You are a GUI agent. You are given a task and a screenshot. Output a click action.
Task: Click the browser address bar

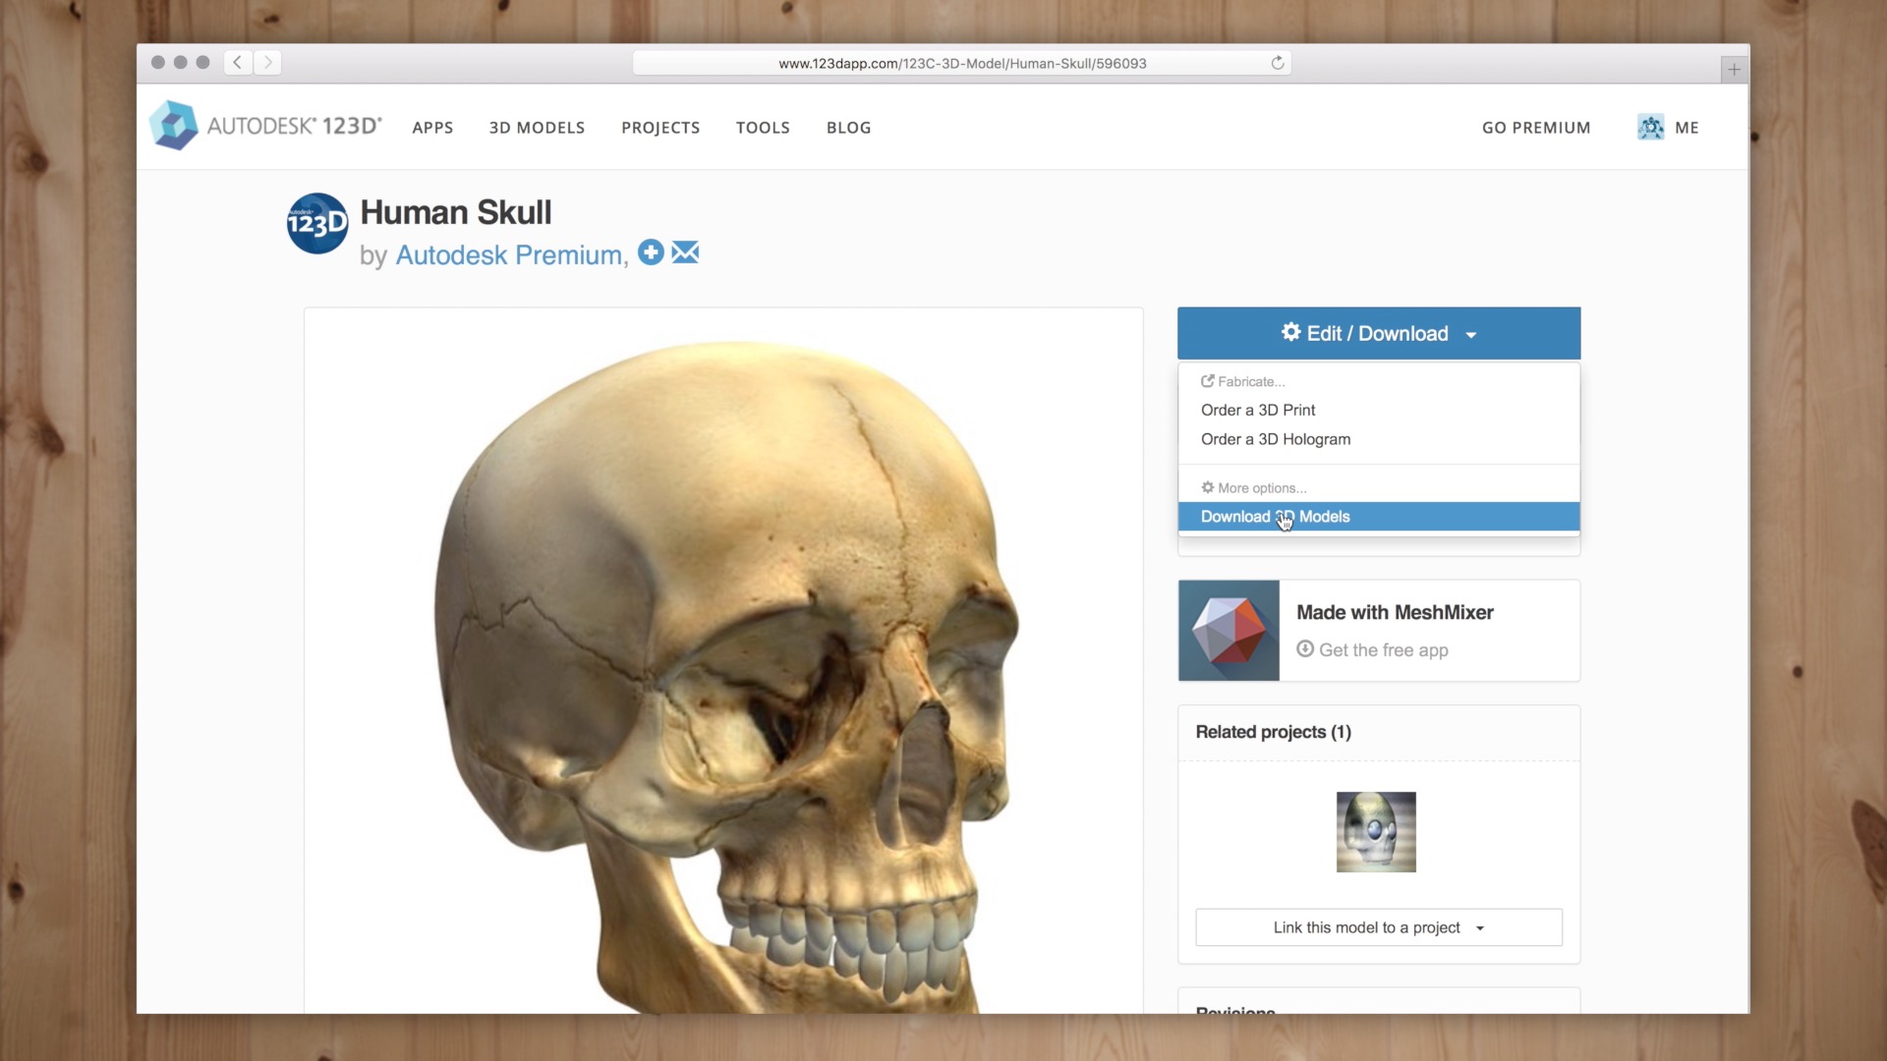click(962, 63)
